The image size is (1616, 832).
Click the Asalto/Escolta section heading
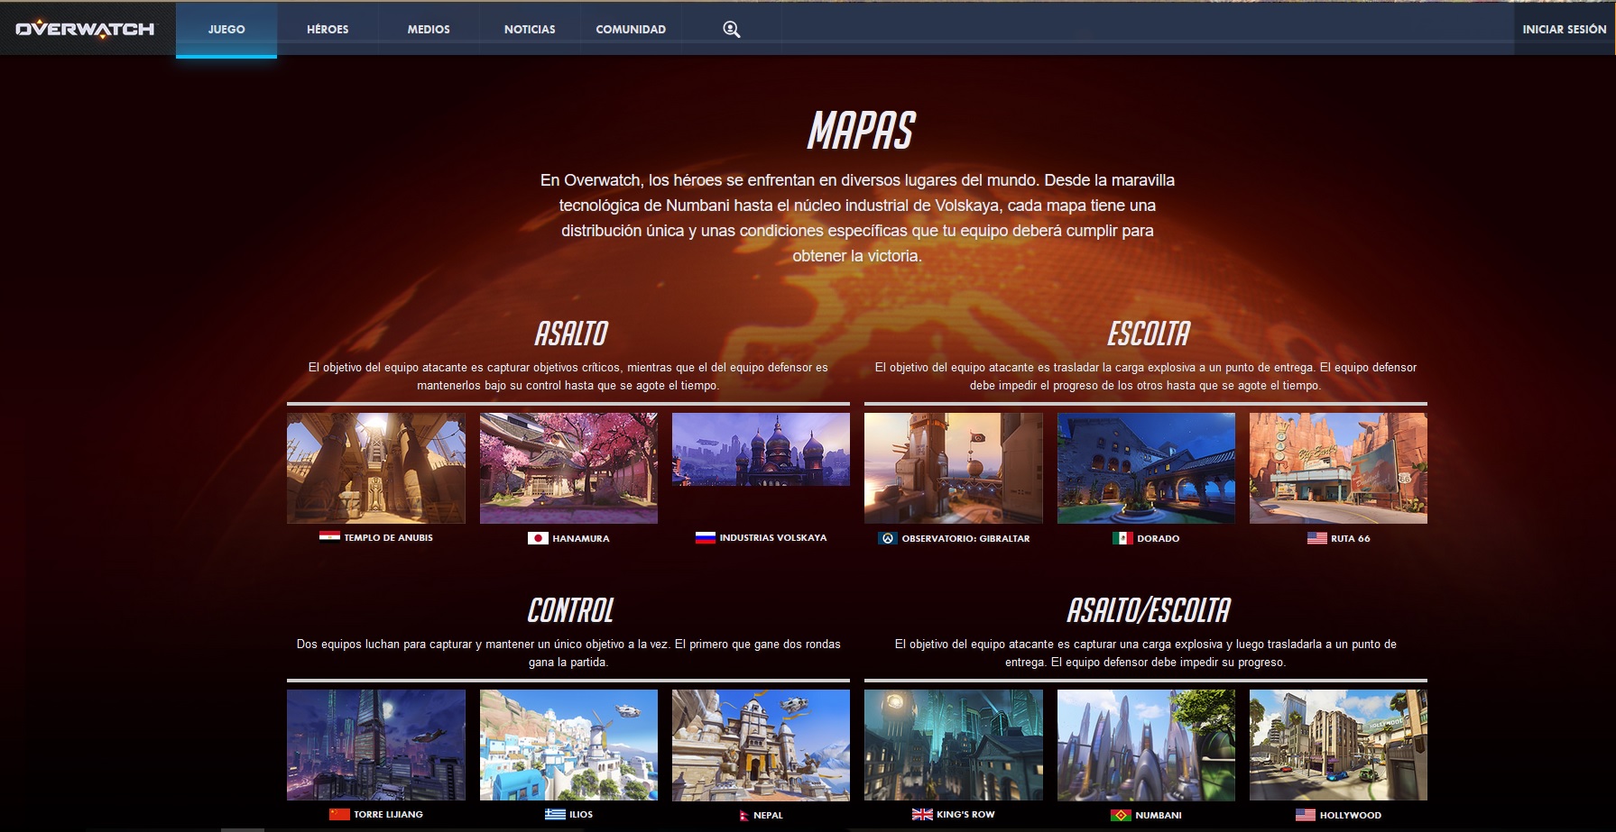coord(1149,610)
